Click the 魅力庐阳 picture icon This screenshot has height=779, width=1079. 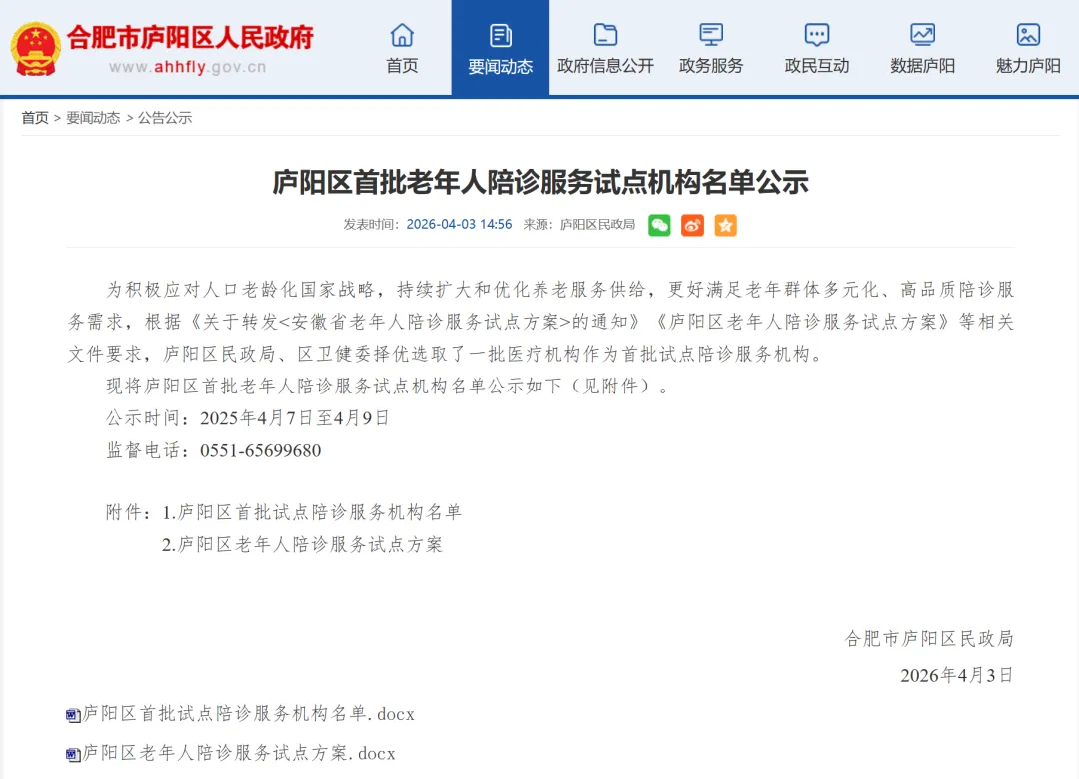point(1028,34)
